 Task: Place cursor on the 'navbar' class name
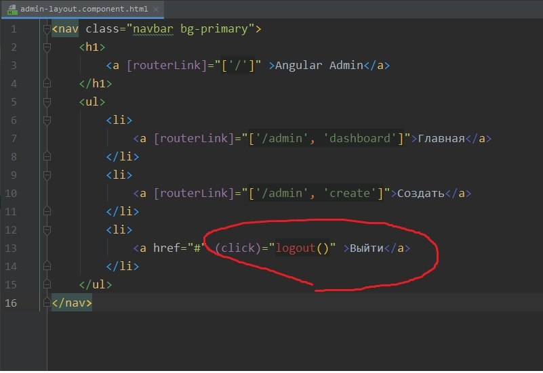click(x=153, y=28)
